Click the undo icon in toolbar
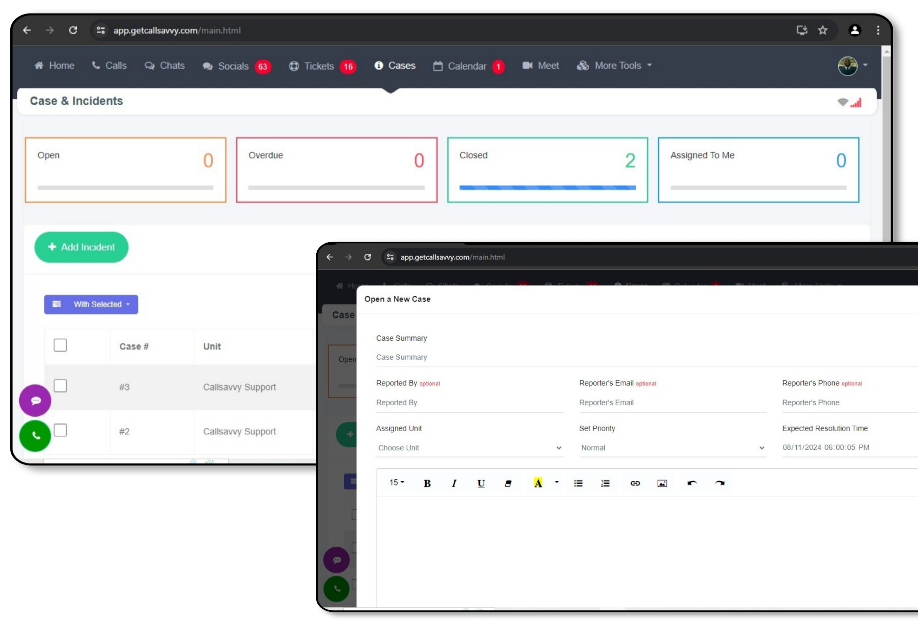918x628 pixels. [693, 482]
